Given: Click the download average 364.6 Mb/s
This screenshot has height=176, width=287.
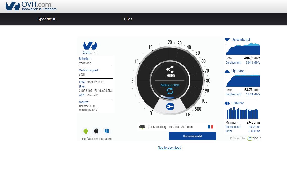Looking at the screenshot, I should coord(253,62).
